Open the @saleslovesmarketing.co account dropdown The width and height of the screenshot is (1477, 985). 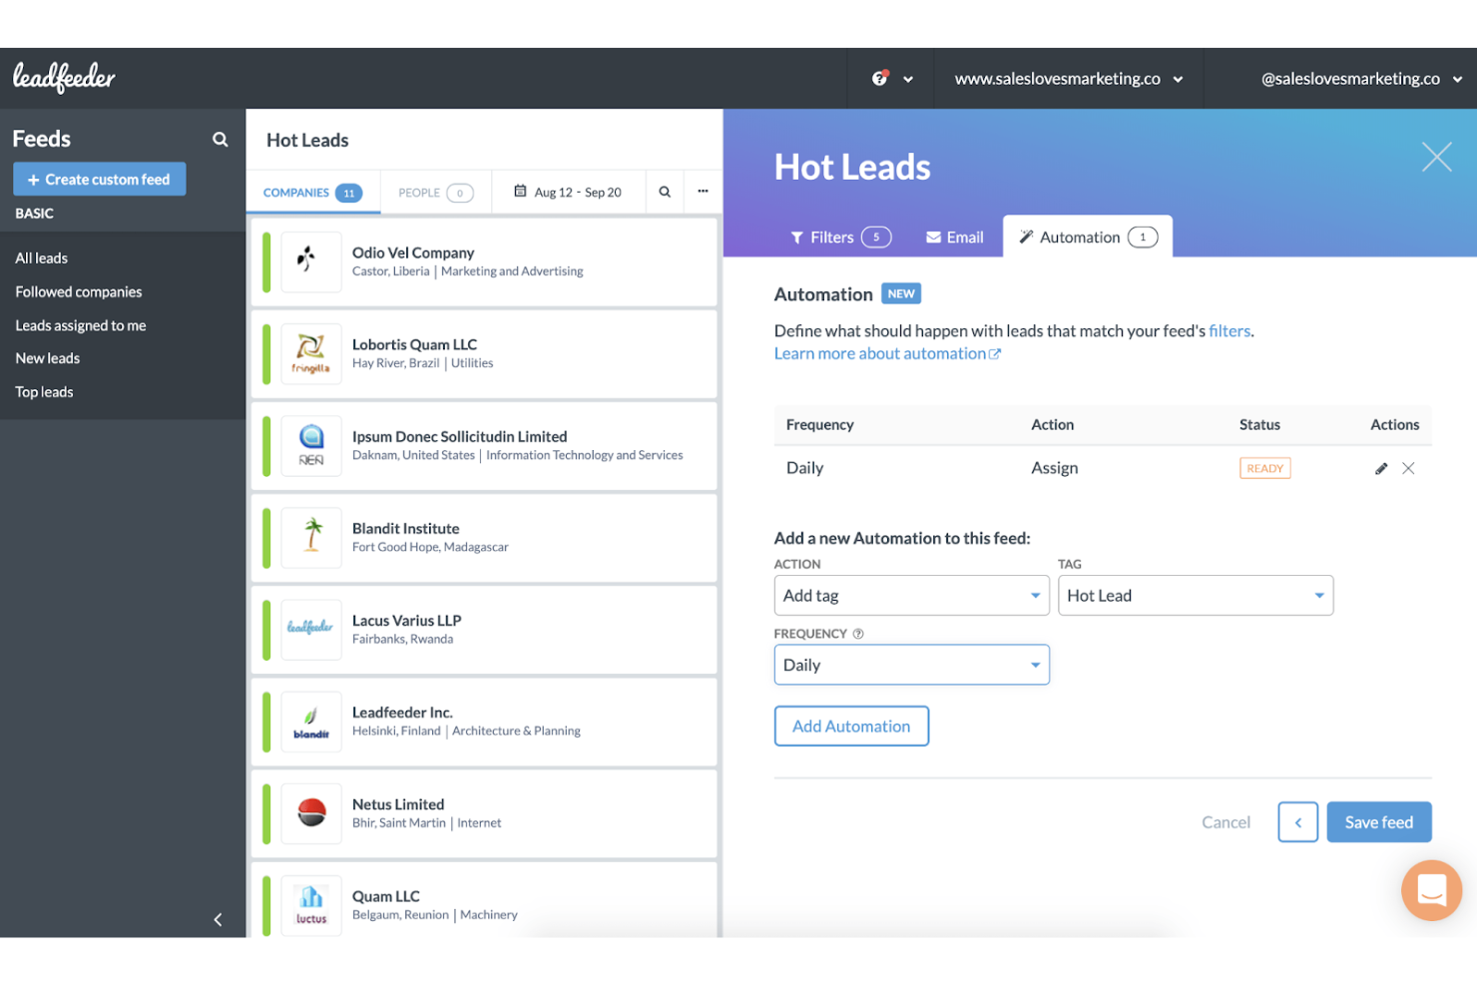1361,79
